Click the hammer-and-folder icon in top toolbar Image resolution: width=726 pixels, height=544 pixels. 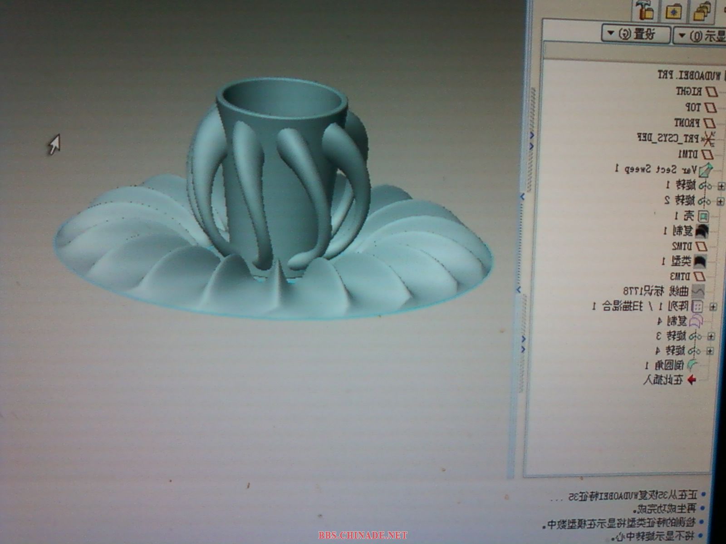tap(644, 11)
